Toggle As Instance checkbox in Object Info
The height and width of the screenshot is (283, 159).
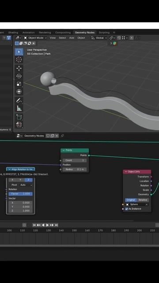[127, 209]
